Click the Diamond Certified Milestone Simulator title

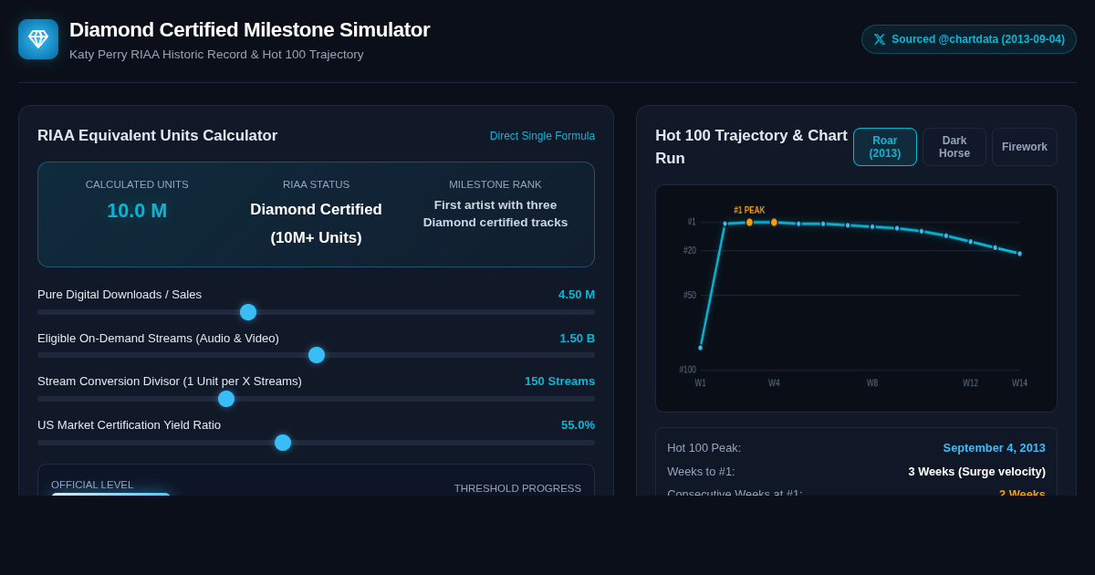click(x=249, y=30)
